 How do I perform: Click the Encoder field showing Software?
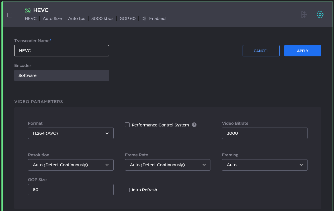point(62,75)
